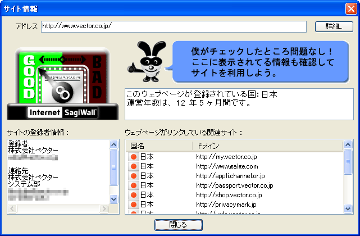Click the 登録者: label in registrant box
The image size is (360, 236).
(x=19, y=144)
